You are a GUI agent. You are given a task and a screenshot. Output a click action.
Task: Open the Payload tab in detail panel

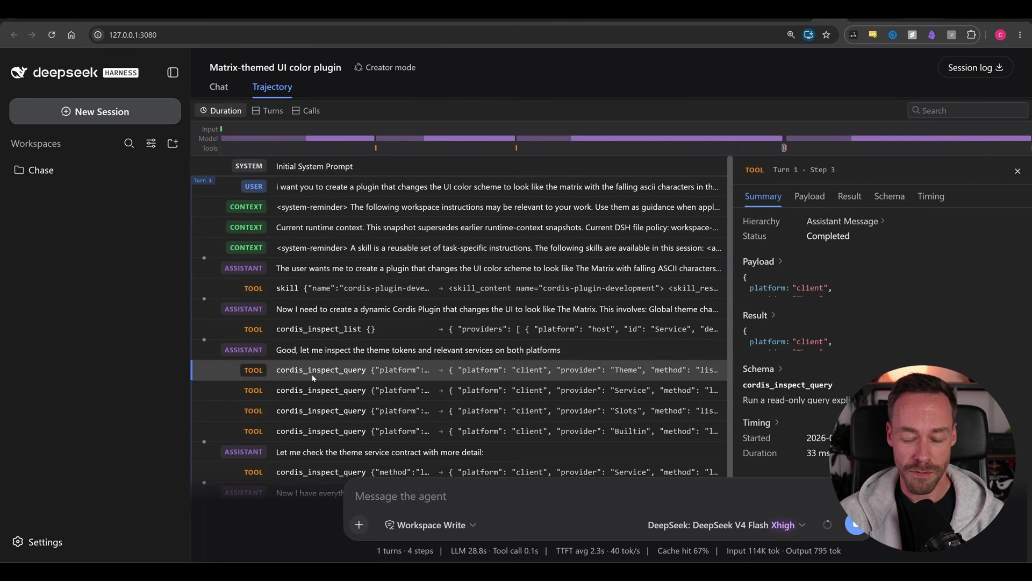[809, 196]
